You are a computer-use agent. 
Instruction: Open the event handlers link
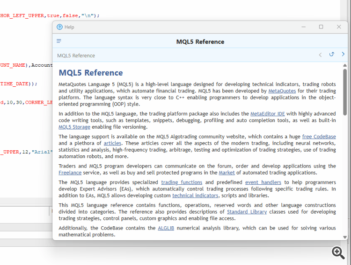pyautogui.click(x=263, y=182)
